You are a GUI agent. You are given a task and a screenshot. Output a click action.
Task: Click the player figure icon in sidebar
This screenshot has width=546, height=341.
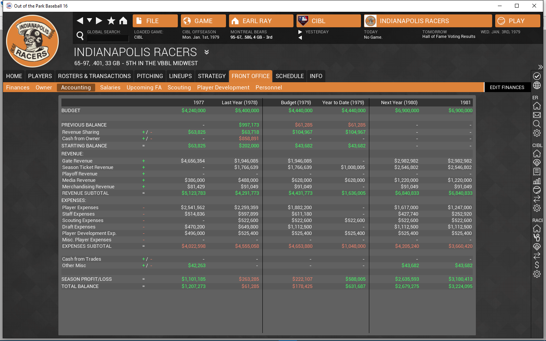pos(537,238)
